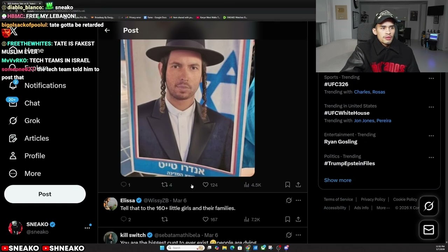
Task: Open #UFCWhiteHouse trending topic
Action: click(346, 113)
